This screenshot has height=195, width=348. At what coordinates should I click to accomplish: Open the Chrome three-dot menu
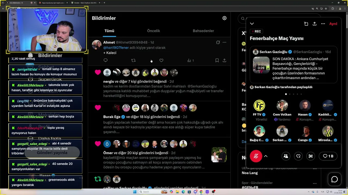(345, 8)
